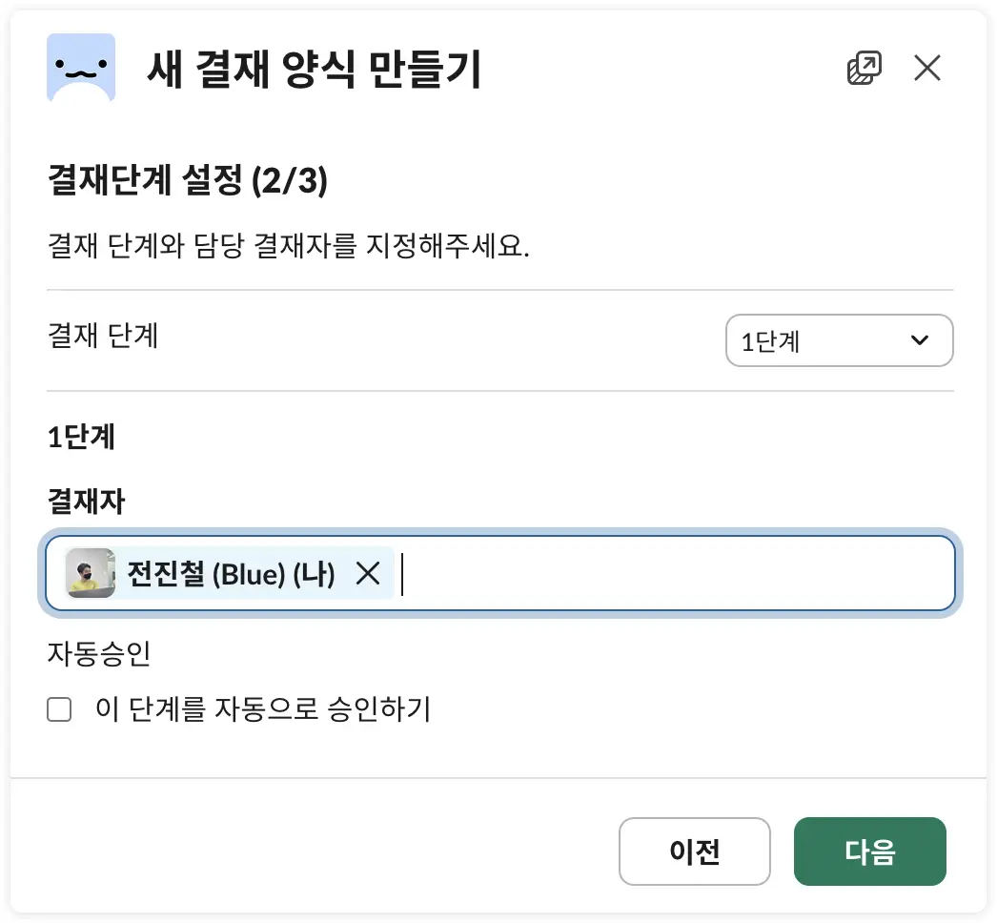997x923 pixels.
Task: Click the 이 단계를 자동으로 승인하기 label text
Action: (x=263, y=709)
